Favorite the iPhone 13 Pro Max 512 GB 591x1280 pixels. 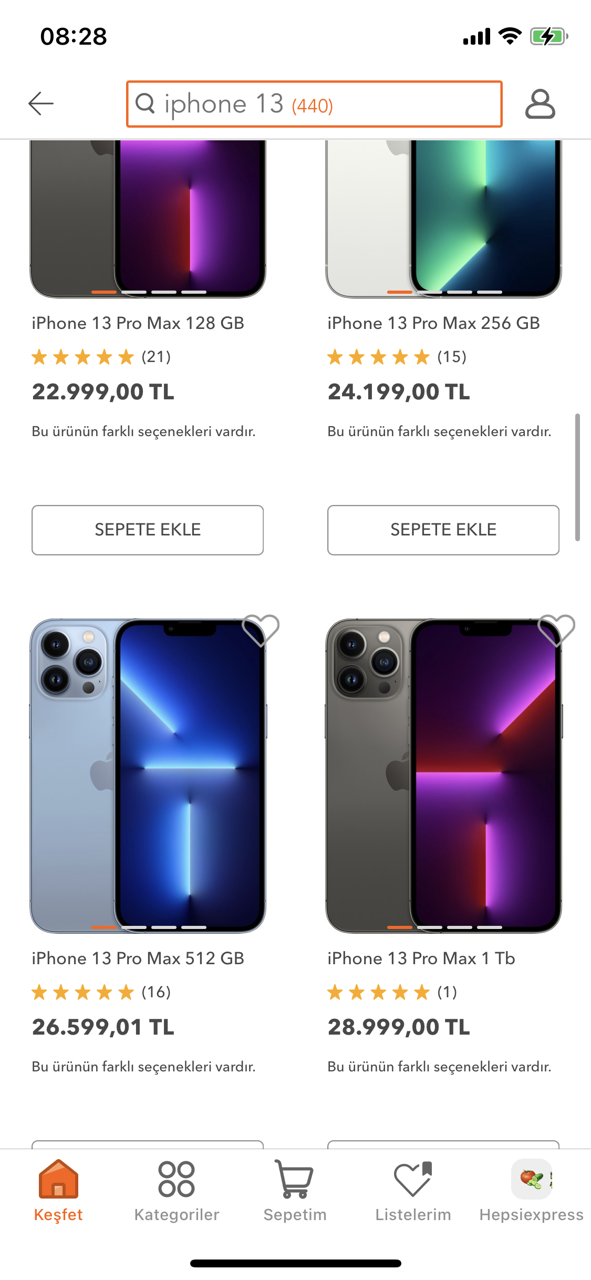click(x=261, y=630)
